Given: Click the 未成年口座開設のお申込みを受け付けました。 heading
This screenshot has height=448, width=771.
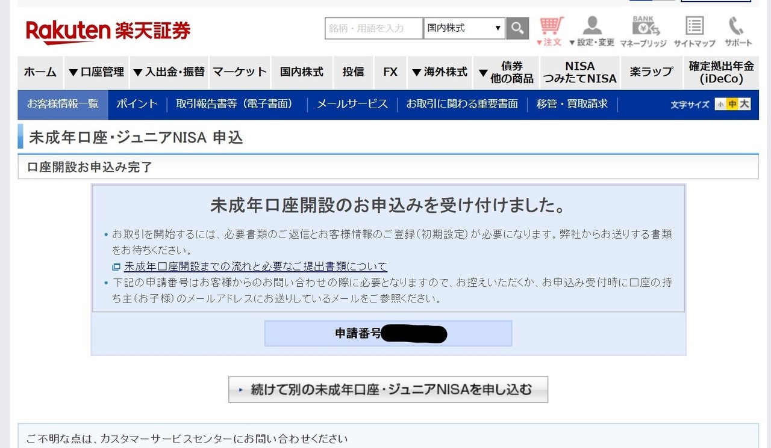Looking at the screenshot, I should click(x=388, y=206).
